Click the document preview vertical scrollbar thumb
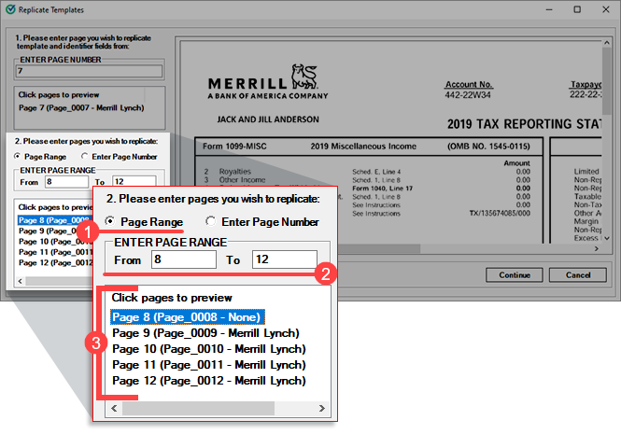 606,81
